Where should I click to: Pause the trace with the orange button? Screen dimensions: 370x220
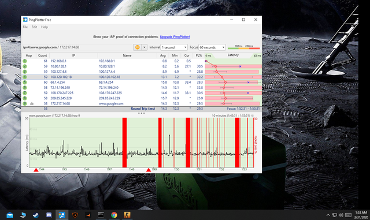coord(137,47)
